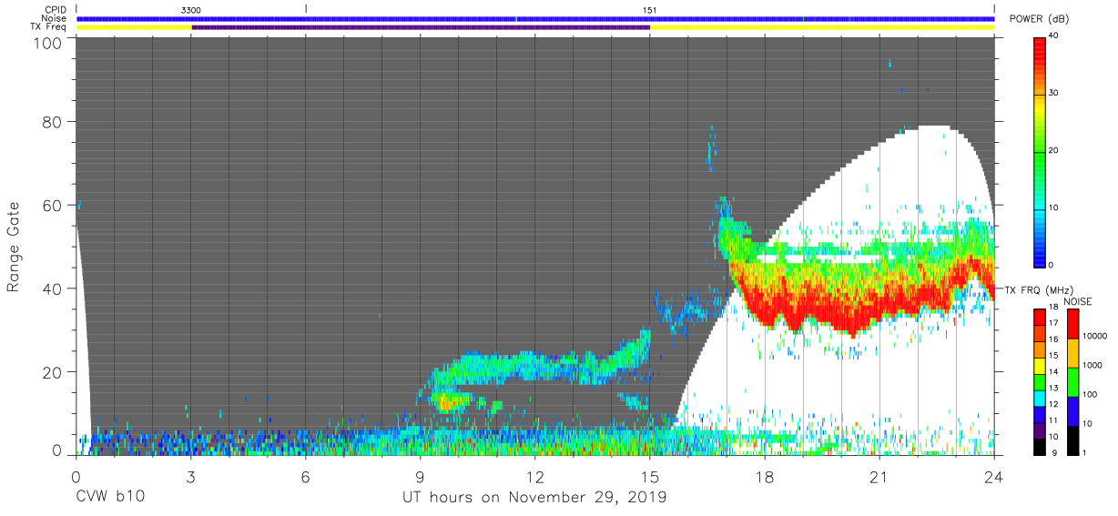This screenshot has width=1118, height=516.
Task: Click the 'NOISE' legend title
Action: click(1077, 301)
